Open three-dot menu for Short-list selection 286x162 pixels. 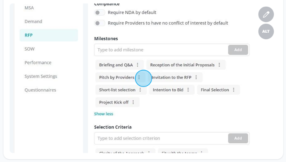pyautogui.click(x=140, y=90)
